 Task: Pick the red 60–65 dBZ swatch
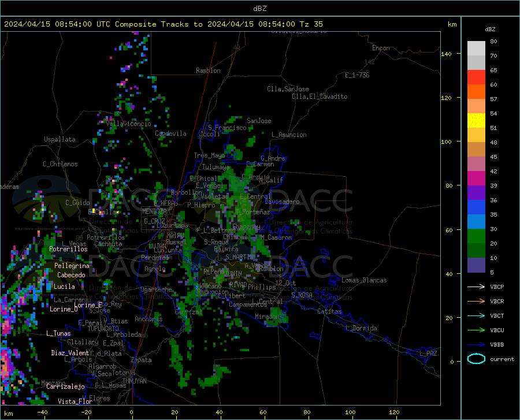(476, 77)
